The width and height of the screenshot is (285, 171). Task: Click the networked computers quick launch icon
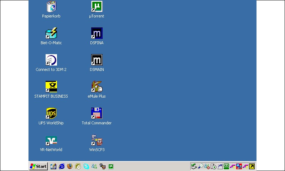tap(103, 166)
